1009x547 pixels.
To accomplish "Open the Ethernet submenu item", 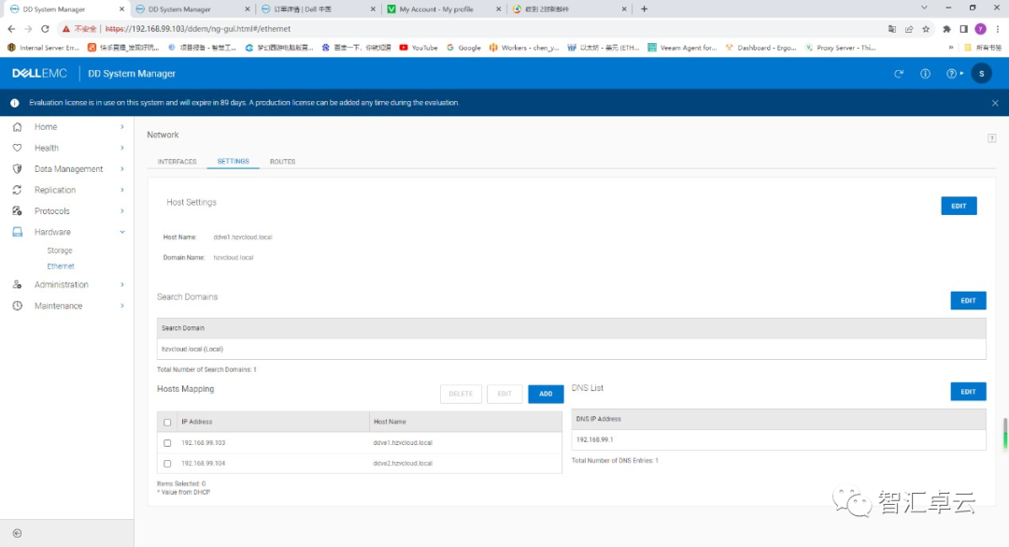I will coord(61,266).
